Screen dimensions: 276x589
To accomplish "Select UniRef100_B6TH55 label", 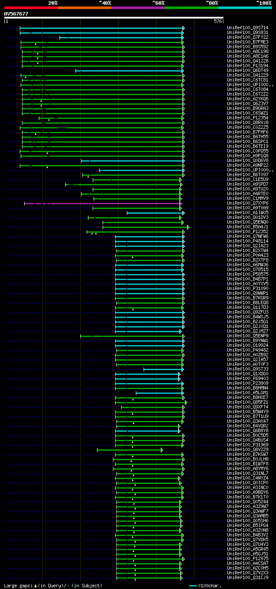I will coord(247,137).
